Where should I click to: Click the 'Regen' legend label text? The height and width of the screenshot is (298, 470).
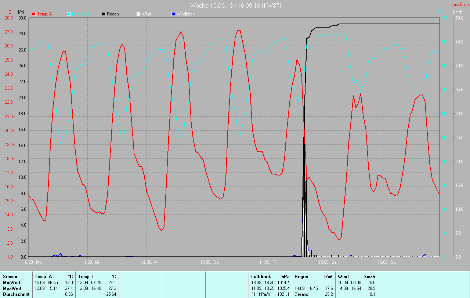pos(113,14)
